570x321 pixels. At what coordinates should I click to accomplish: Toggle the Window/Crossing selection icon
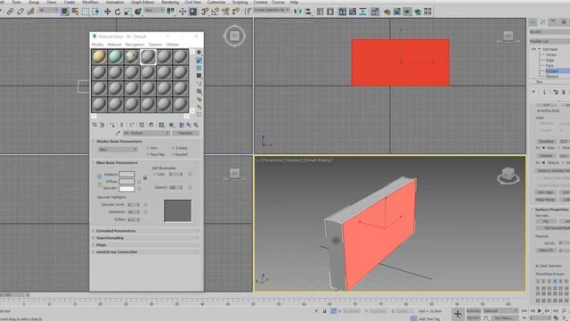(x=96, y=12)
